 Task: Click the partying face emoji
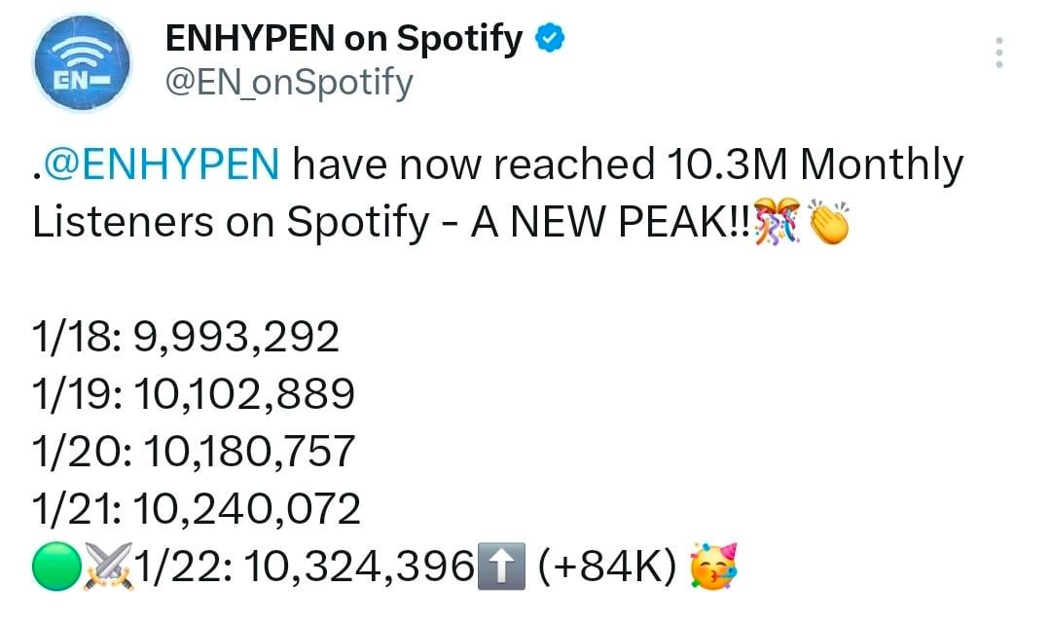(711, 566)
